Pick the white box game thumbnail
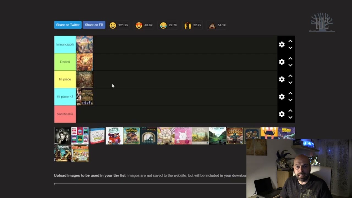Screen dimensions: 352x198 point(97,136)
